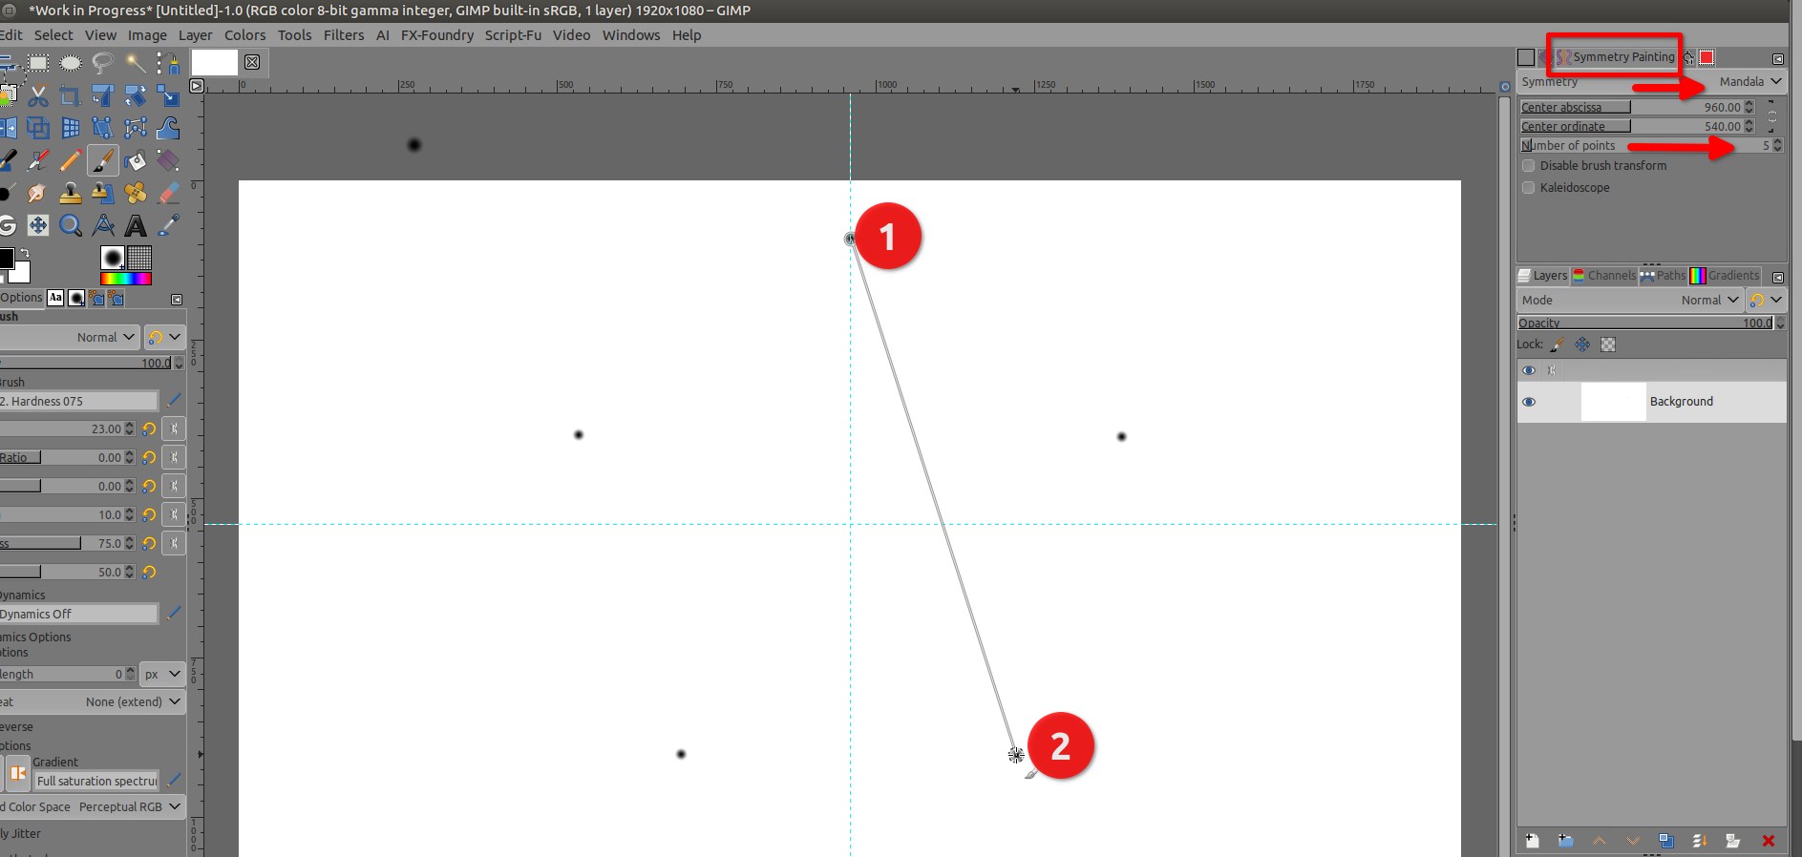Switch to the Gradients tab
1802x857 pixels.
click(1725, 276)
